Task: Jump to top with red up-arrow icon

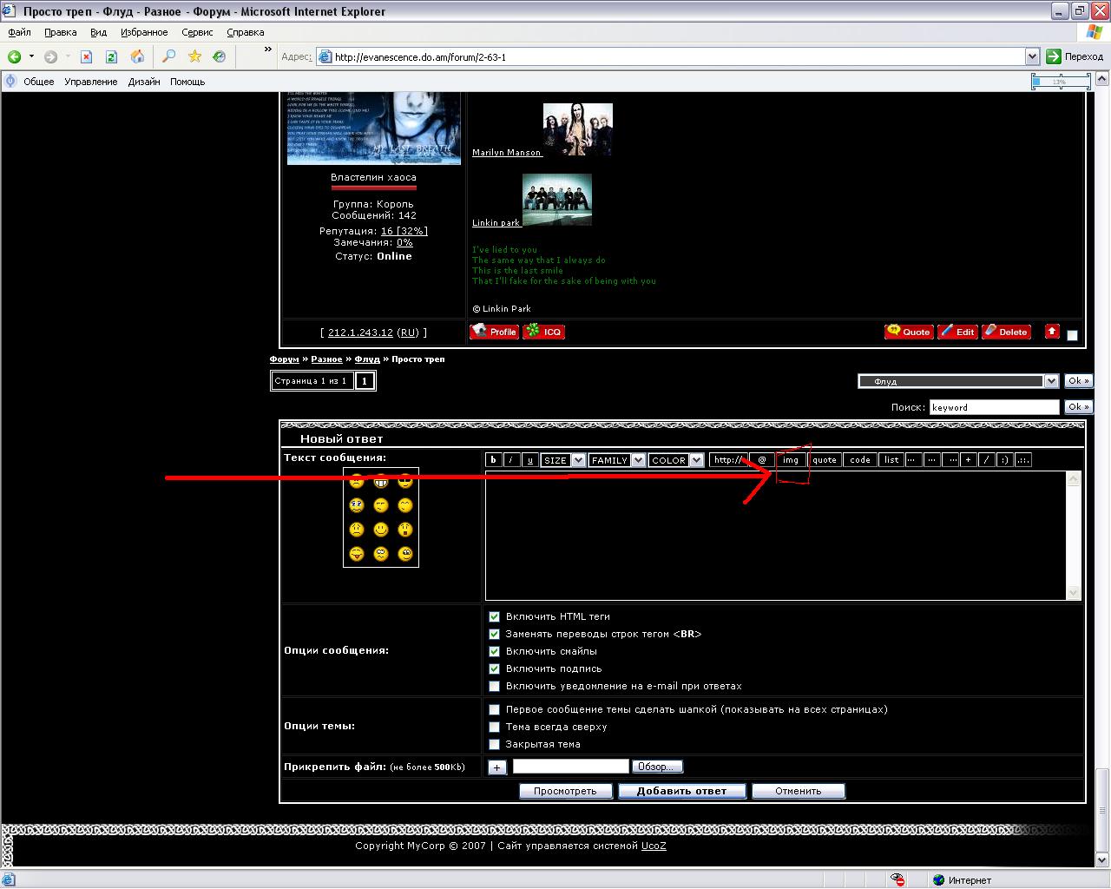Action: pos(1052,331)
